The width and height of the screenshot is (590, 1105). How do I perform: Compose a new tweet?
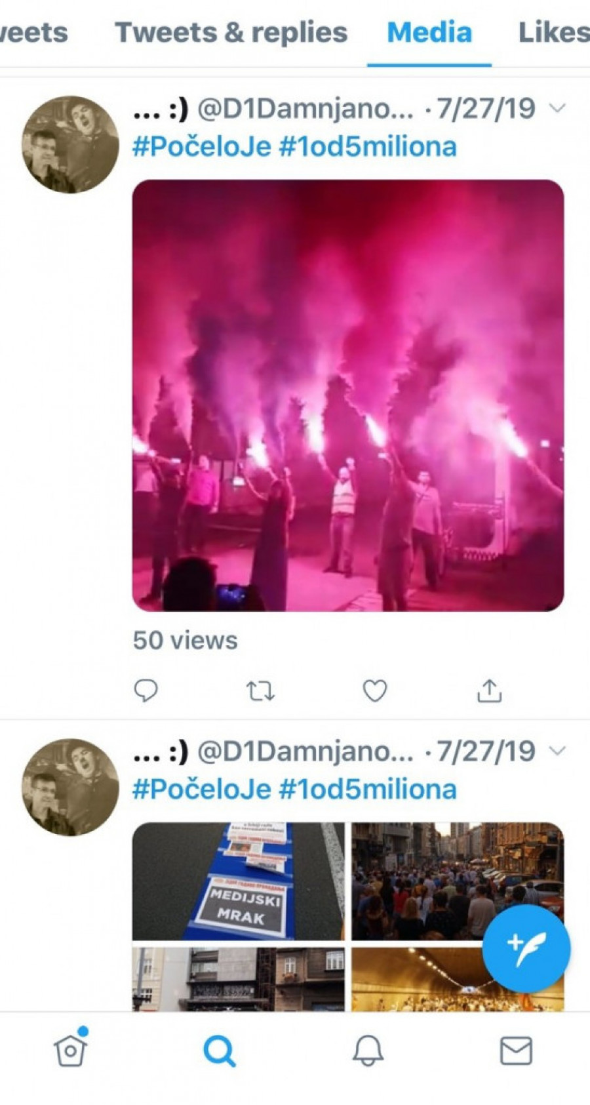[x=526, y=948]
